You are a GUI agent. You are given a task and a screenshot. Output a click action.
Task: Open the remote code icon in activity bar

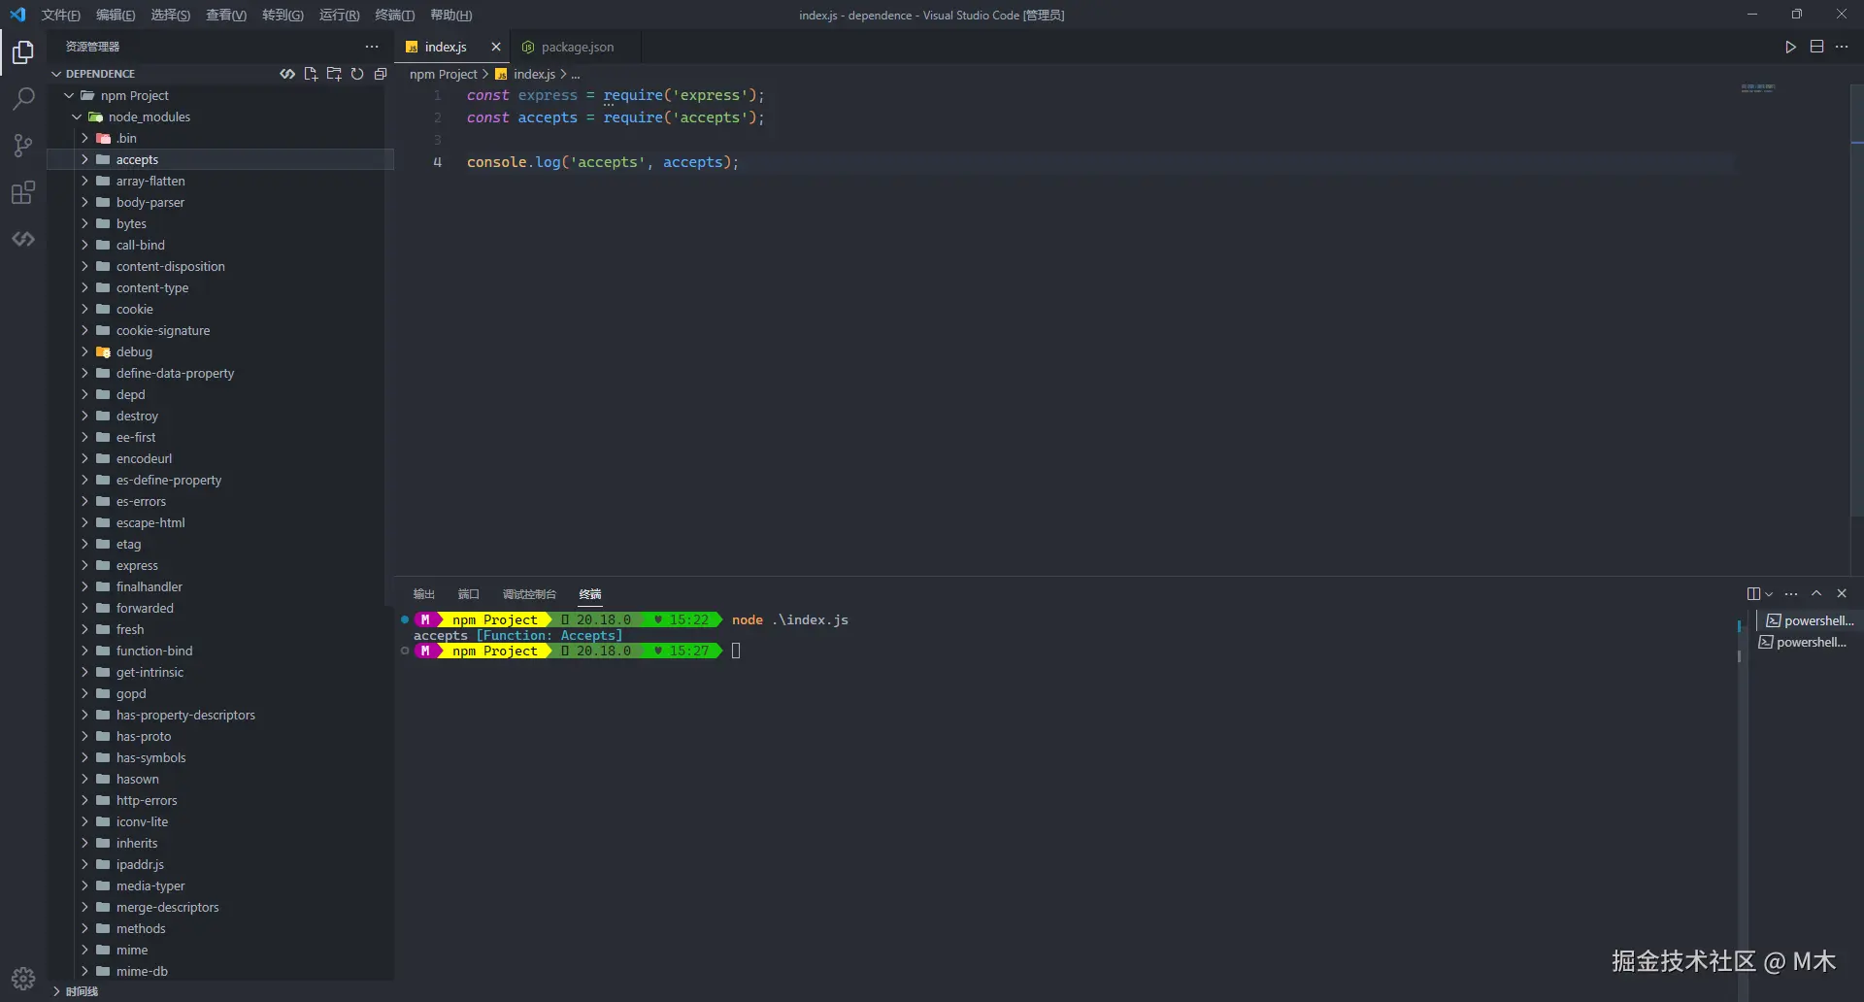tap(23, 239)
